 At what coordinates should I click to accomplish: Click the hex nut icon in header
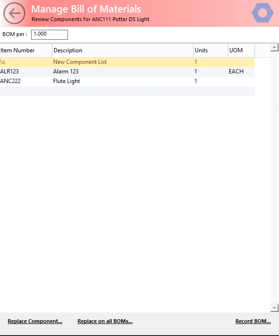[x=262, y=13]
